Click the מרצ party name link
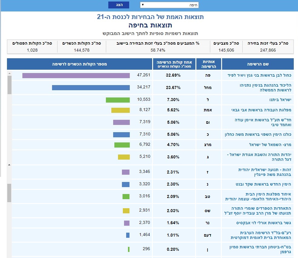 (269, 145)
